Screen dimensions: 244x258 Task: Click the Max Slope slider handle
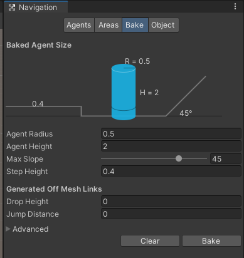pyautogui.click(x=179, y=158)
